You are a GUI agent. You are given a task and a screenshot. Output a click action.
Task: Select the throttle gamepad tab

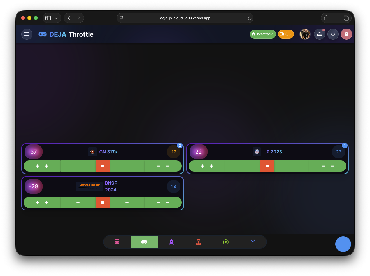pos(144,242)
